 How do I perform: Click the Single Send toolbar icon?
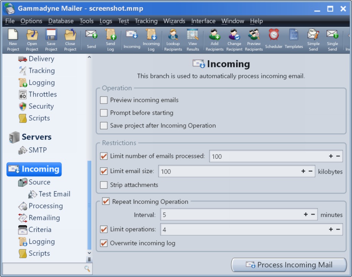point(332,40)
